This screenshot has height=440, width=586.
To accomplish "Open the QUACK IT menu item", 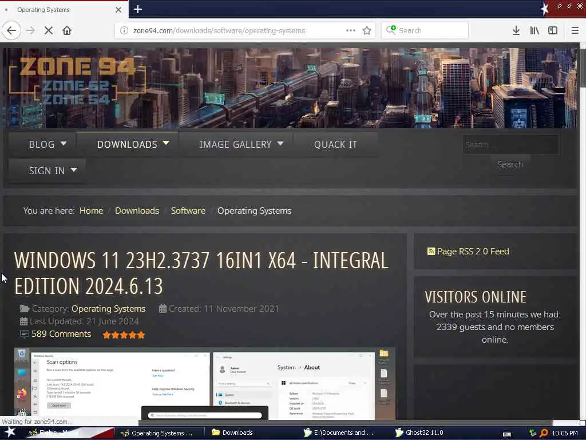I will coord(335,144).
